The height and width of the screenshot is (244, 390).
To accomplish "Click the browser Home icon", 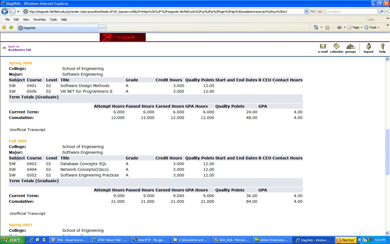I will pyautogui.click(x=316, y=27).
